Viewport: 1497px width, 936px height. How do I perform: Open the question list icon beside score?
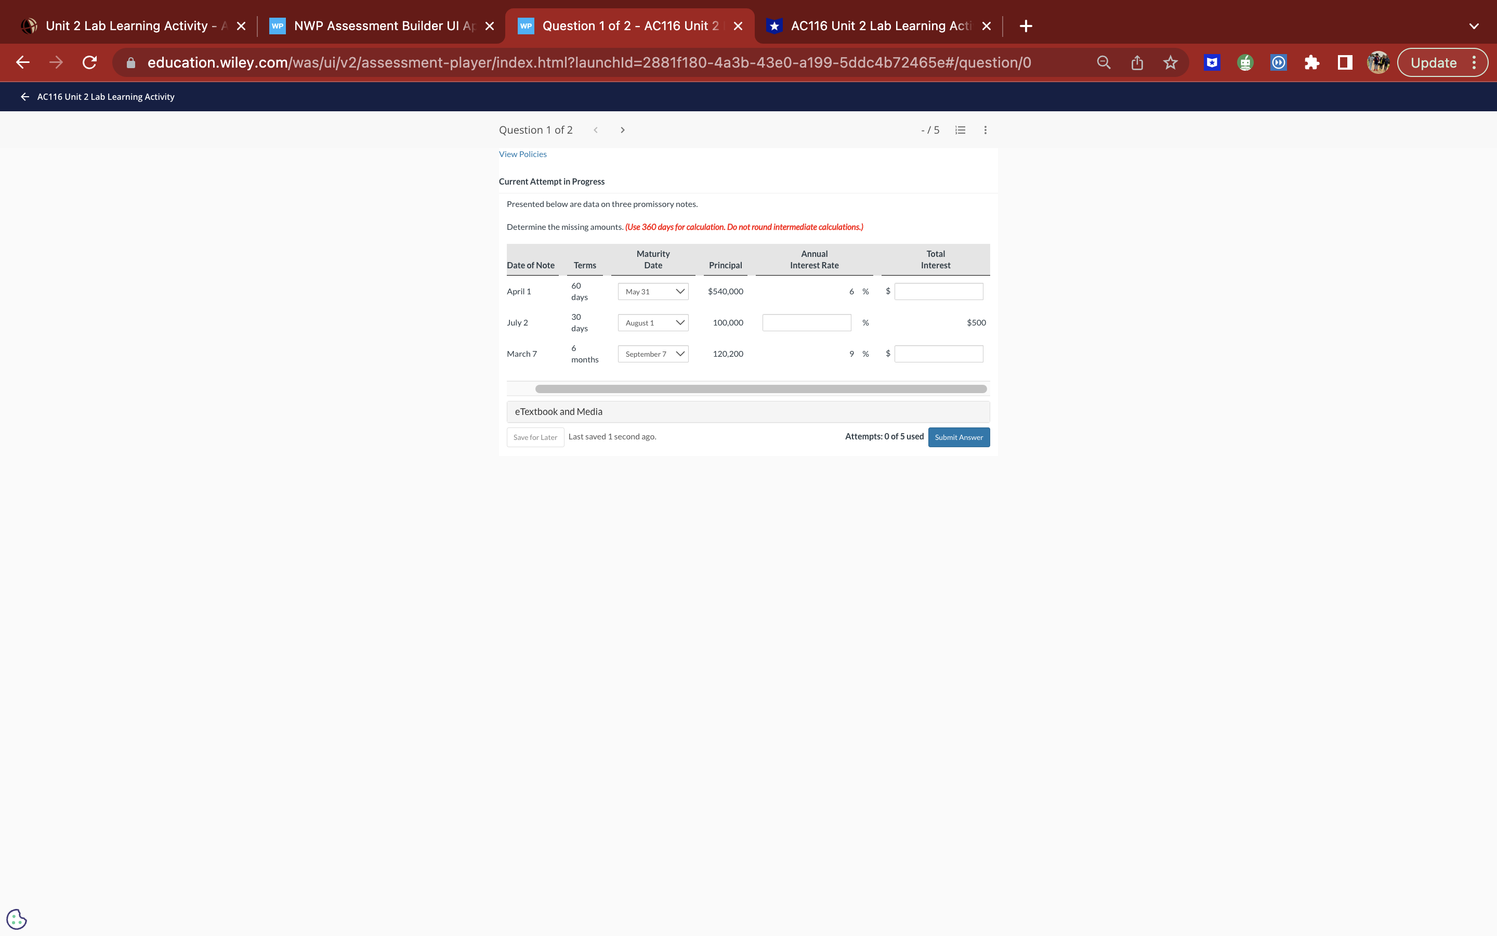coord(960,130)
